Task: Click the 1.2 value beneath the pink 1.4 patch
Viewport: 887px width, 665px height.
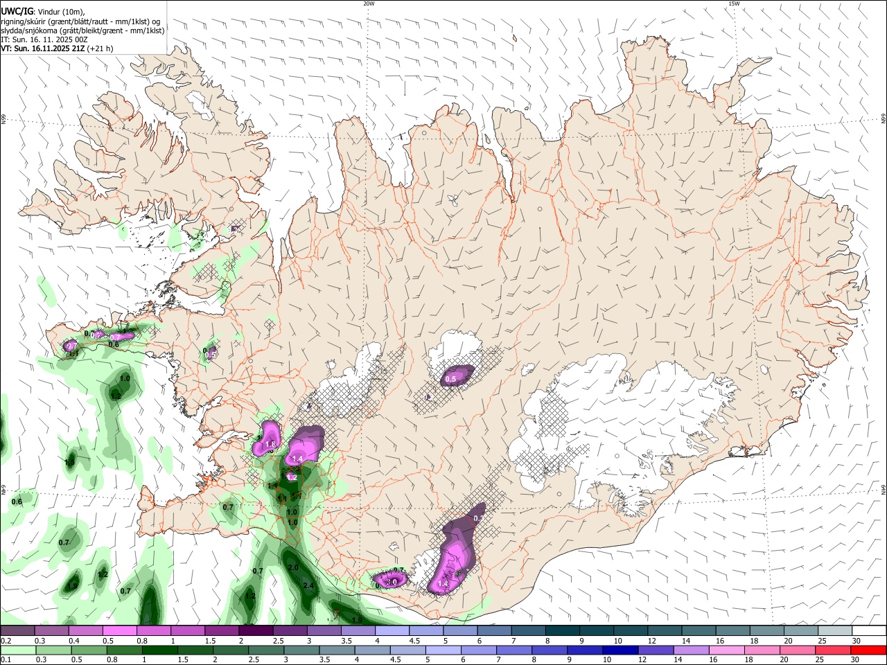Action: (x=292, y=477)
